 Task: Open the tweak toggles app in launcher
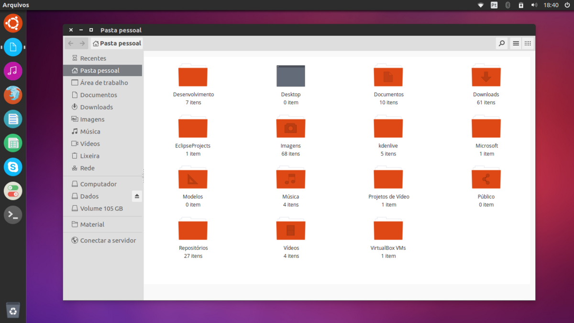(x=13, y=191)
